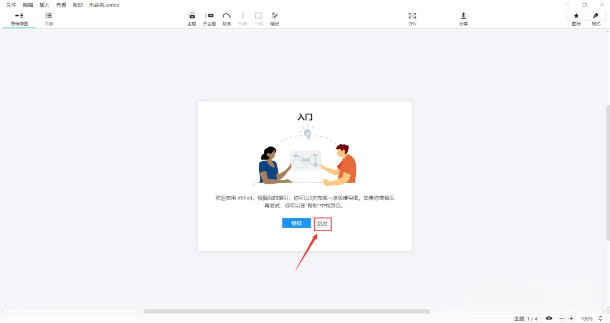Screen dimensions: 610x323
Task: Insert a 概要 summary bracket
Action: coord(243,19)
